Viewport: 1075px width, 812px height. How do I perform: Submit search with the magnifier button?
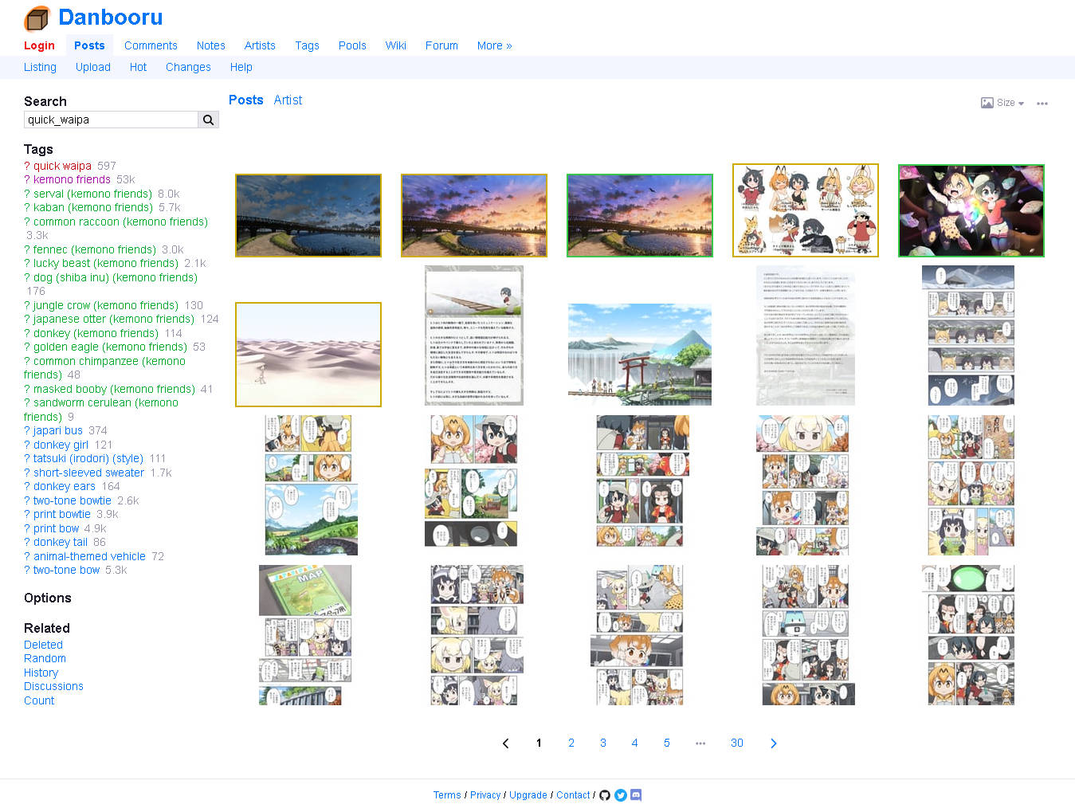coord(208,120)
